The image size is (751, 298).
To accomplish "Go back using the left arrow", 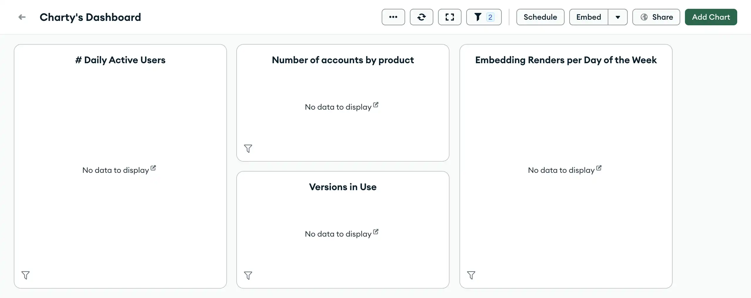I will point(22,17).
